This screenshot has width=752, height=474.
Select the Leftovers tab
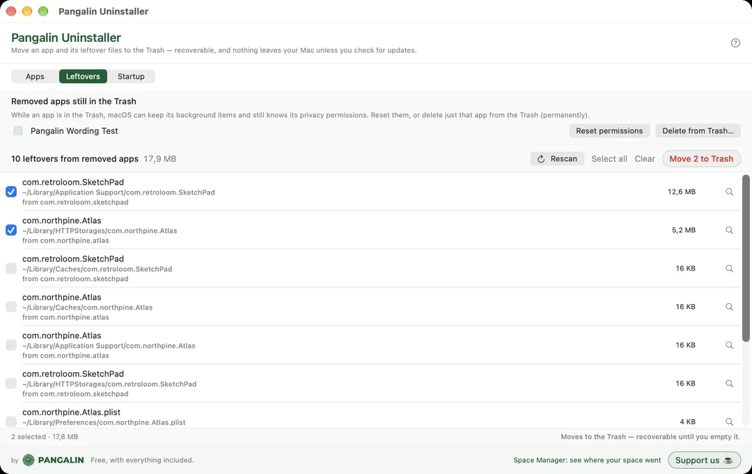click(x=83, y=77)
